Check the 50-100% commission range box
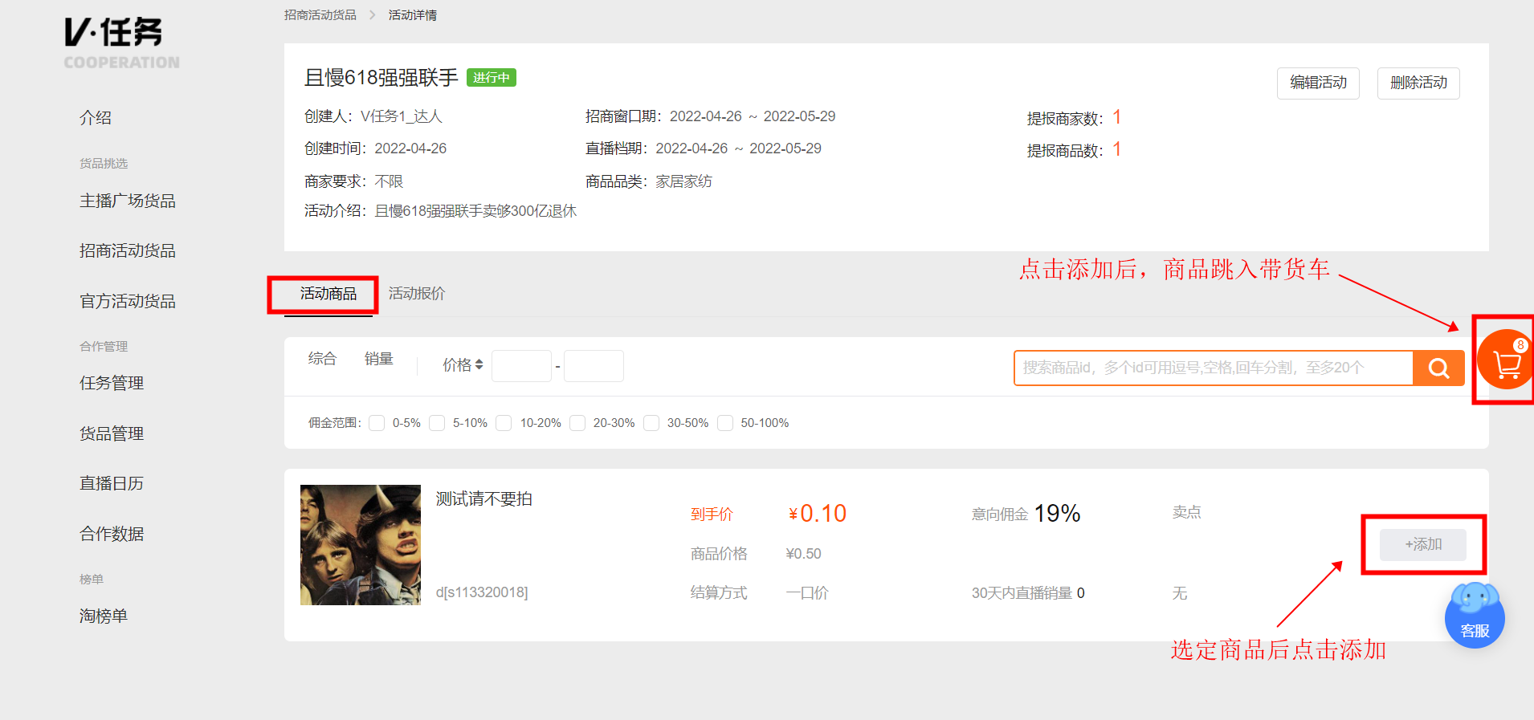This screenshot has height=720, width=1534. pos(725,423)
